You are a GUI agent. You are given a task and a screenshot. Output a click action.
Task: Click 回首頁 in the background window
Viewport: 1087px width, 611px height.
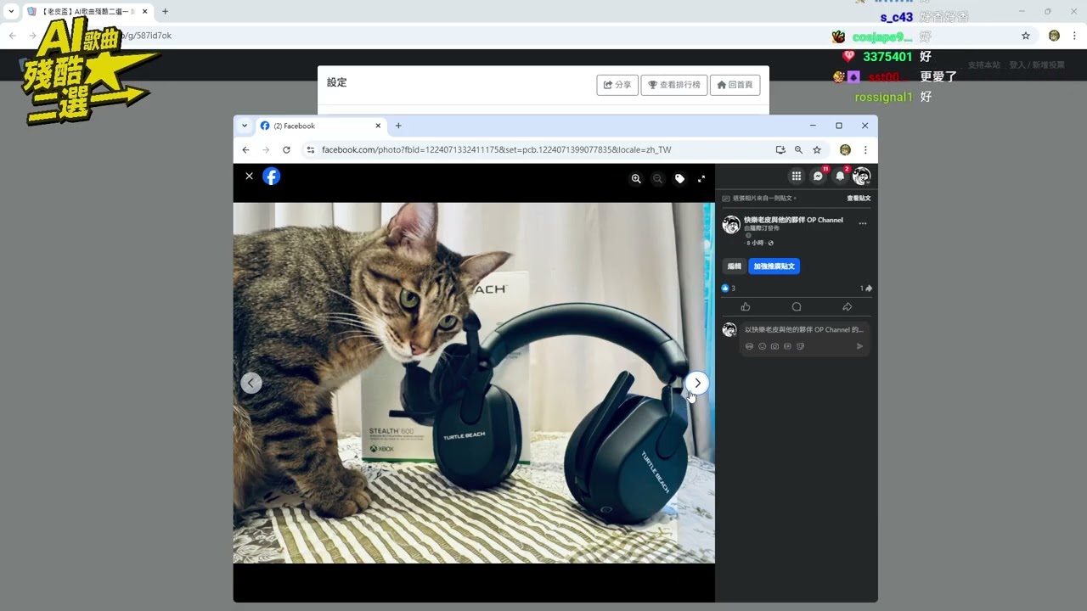point(735,85)
